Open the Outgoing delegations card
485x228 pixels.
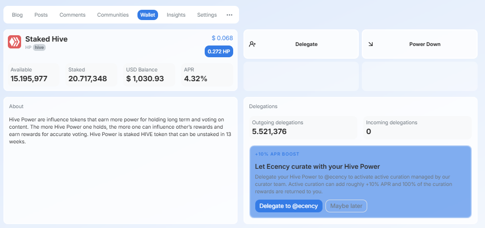pos(303,127)
